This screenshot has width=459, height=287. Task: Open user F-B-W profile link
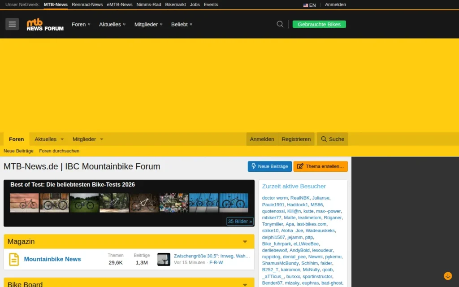click(x=216, y=262)
